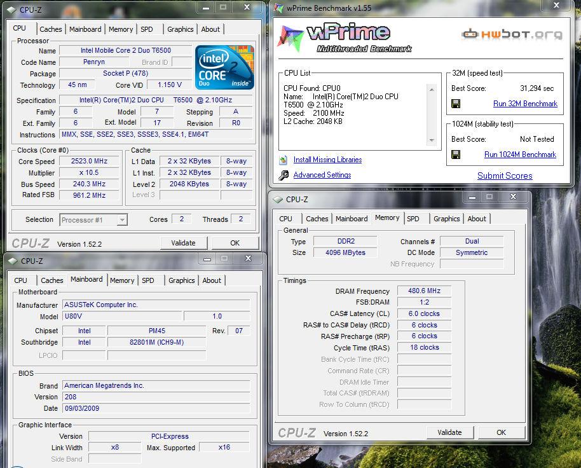Switch to Memory tab in top-left CPU-Z window
The width and height of the screenshot is (581, 468).
coord(121,29)
